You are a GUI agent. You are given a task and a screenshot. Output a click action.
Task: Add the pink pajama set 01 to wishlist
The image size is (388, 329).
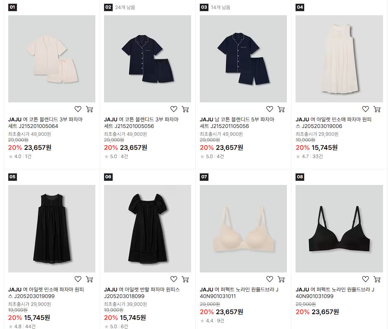pos(78,109)
